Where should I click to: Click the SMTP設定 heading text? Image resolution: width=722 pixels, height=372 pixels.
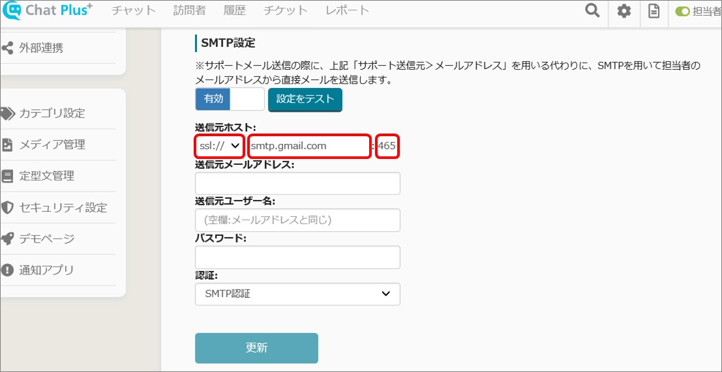[x=228, y=43]
